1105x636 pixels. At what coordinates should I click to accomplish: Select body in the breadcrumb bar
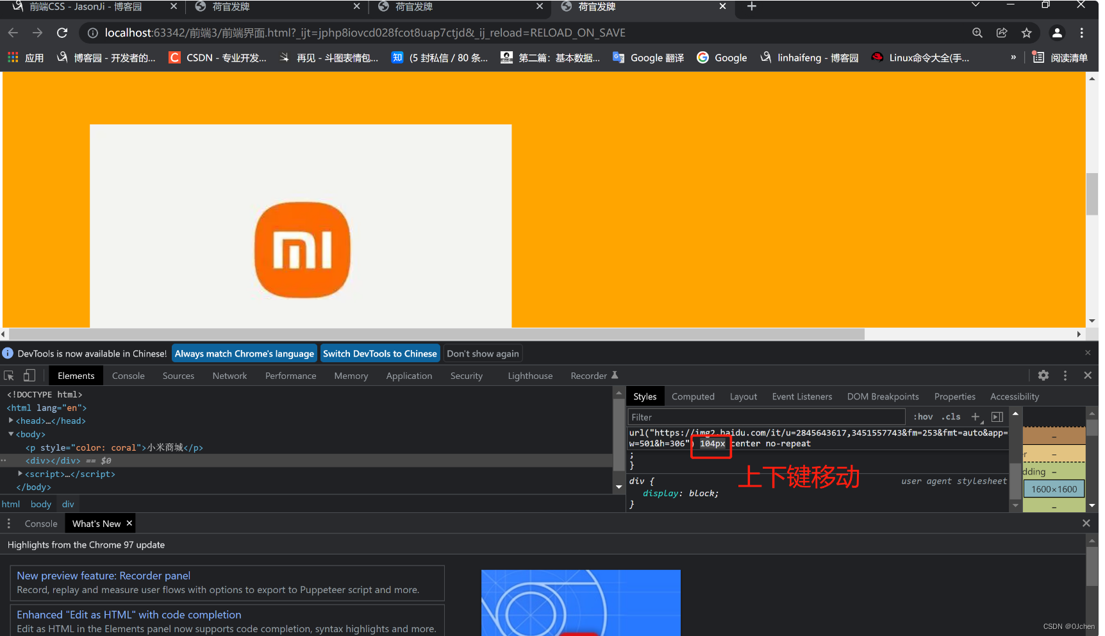click(41, 505)
